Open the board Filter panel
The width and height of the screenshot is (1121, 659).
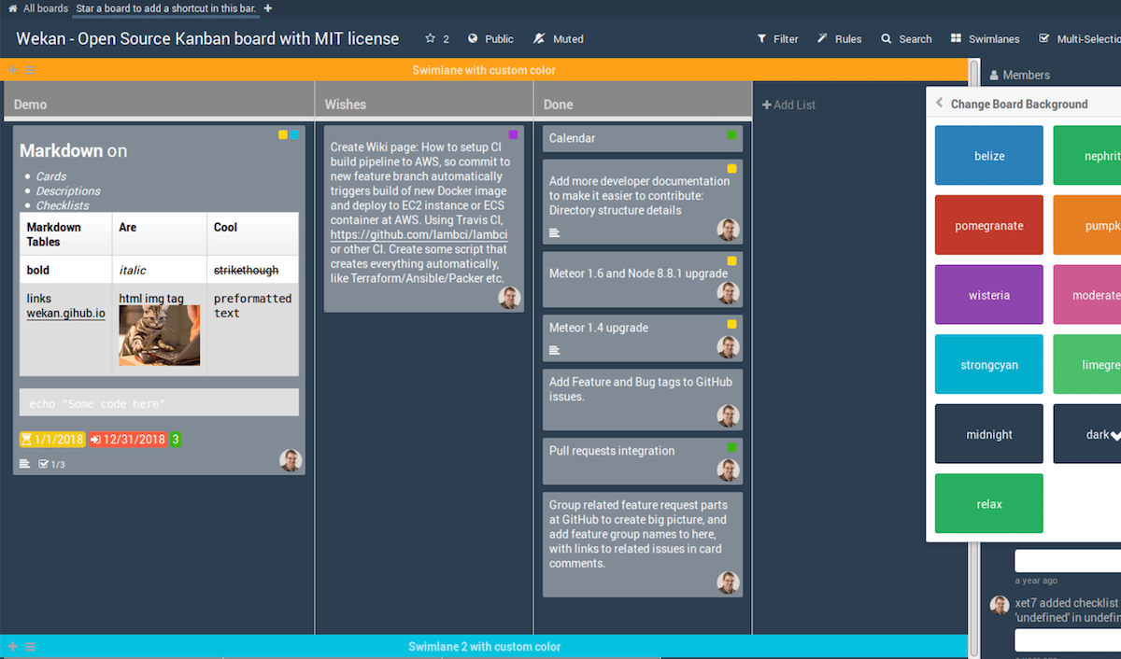pyautogui.click(x=777, y=38)
